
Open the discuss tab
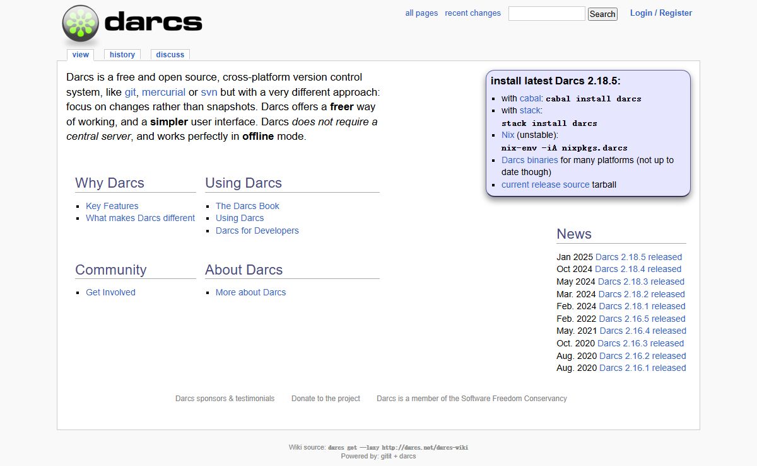tap(170, 55)
